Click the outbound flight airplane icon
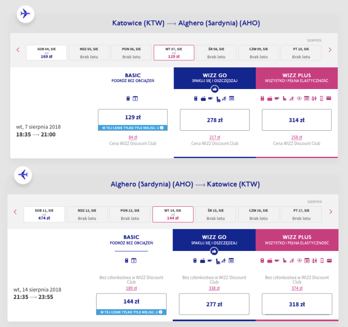The image size is (348, 327). coord(26,14)
